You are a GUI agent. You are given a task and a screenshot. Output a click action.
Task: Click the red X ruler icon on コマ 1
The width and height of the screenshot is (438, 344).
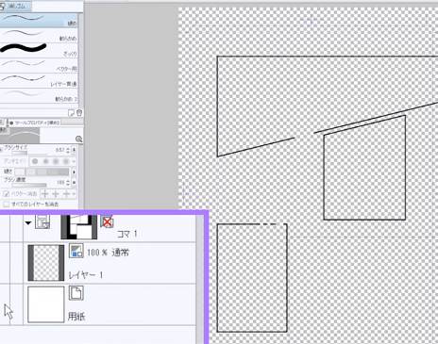click(x=107, y=221)
